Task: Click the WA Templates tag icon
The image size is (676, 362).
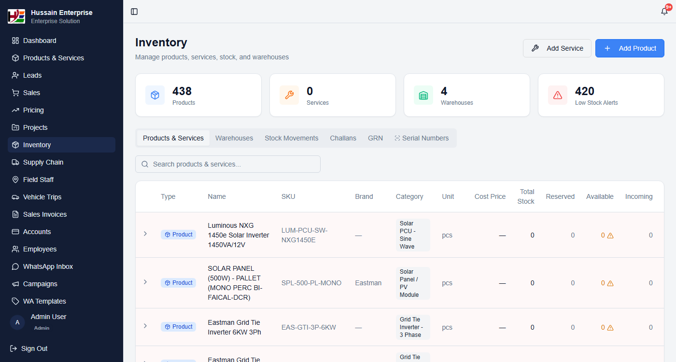Action: tap(15, 301)
